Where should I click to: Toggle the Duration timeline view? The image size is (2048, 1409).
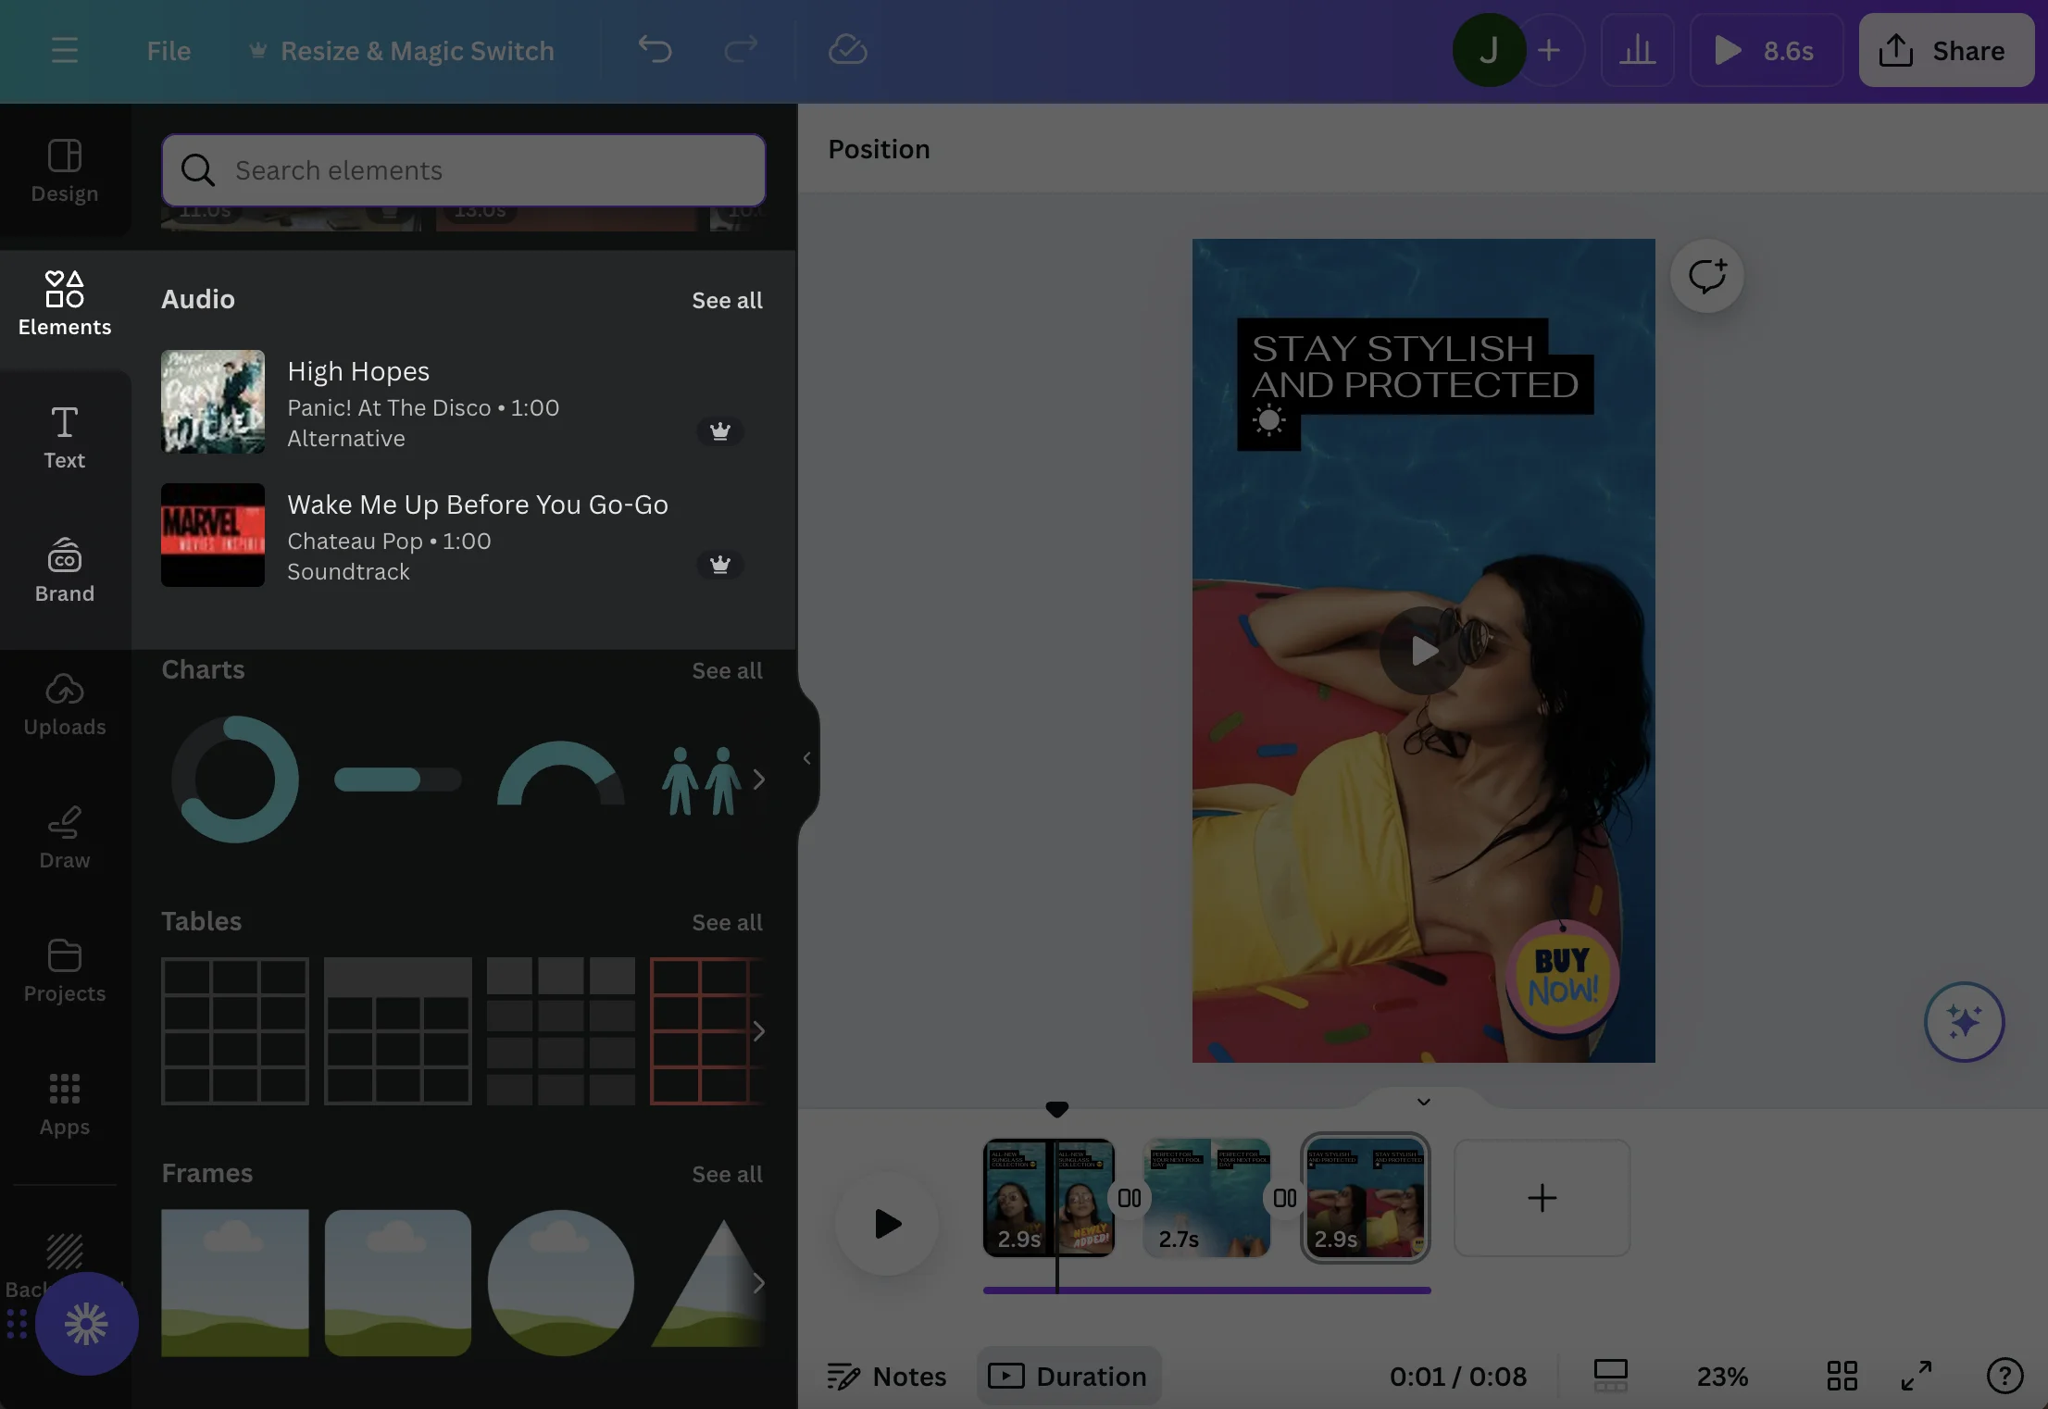pyautogui.click(x=1068, y=1377)
